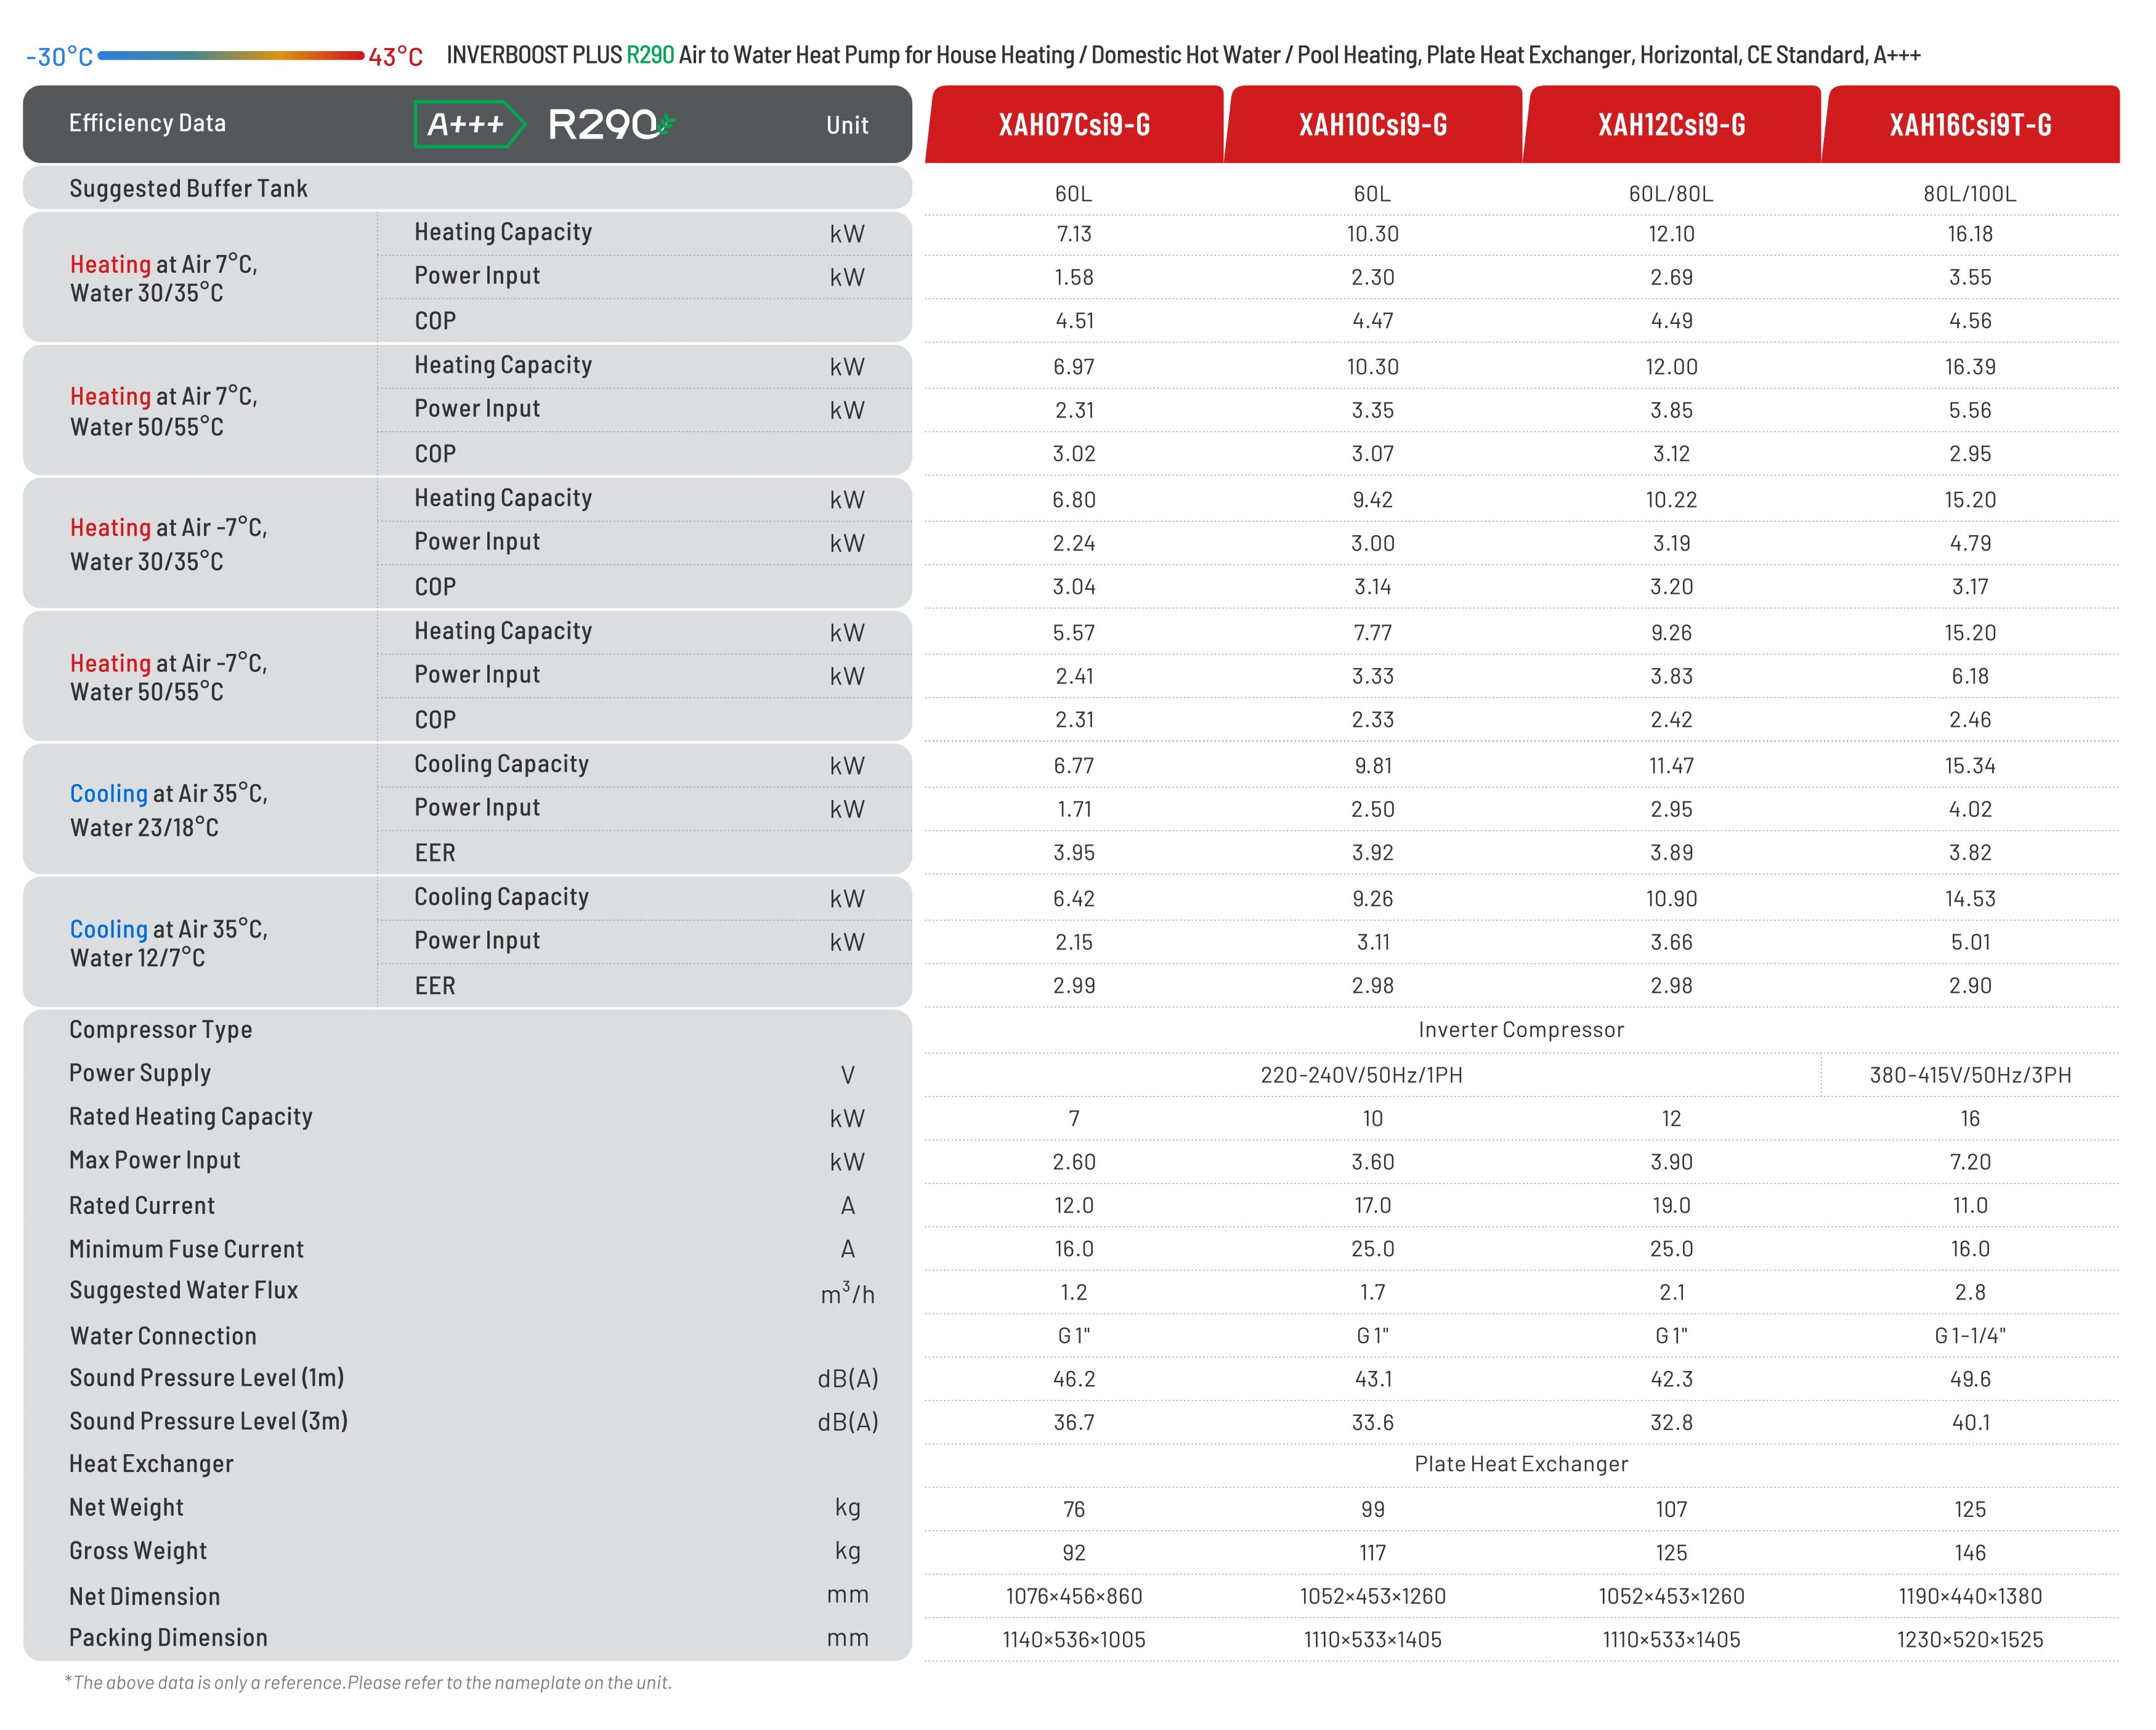Select the "Max Power Input" label
Screen dimensions: 2156x1730
point(155,1160)
